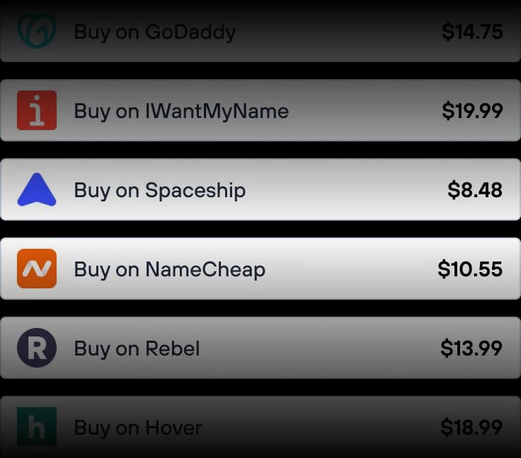Image resolution: width=521 pixels, height=458 pixels.
Task: Open the "Buy on NameCheap" link text
Action: pyautogui.click(x=169, y=269)
